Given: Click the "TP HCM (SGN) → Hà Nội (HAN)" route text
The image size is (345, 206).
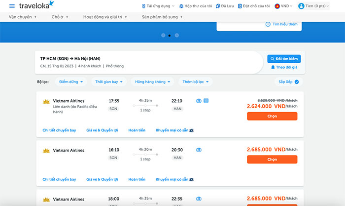Looking at the screenshot, I should pos(70,59).
